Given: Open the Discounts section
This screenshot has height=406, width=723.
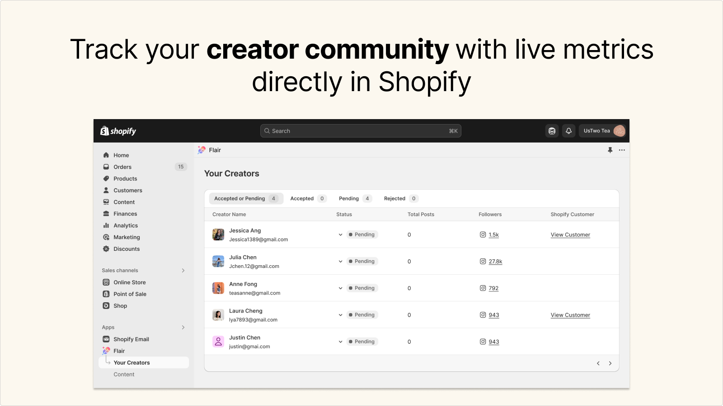Looking at the screenshot, I should [x=126, y=249].
